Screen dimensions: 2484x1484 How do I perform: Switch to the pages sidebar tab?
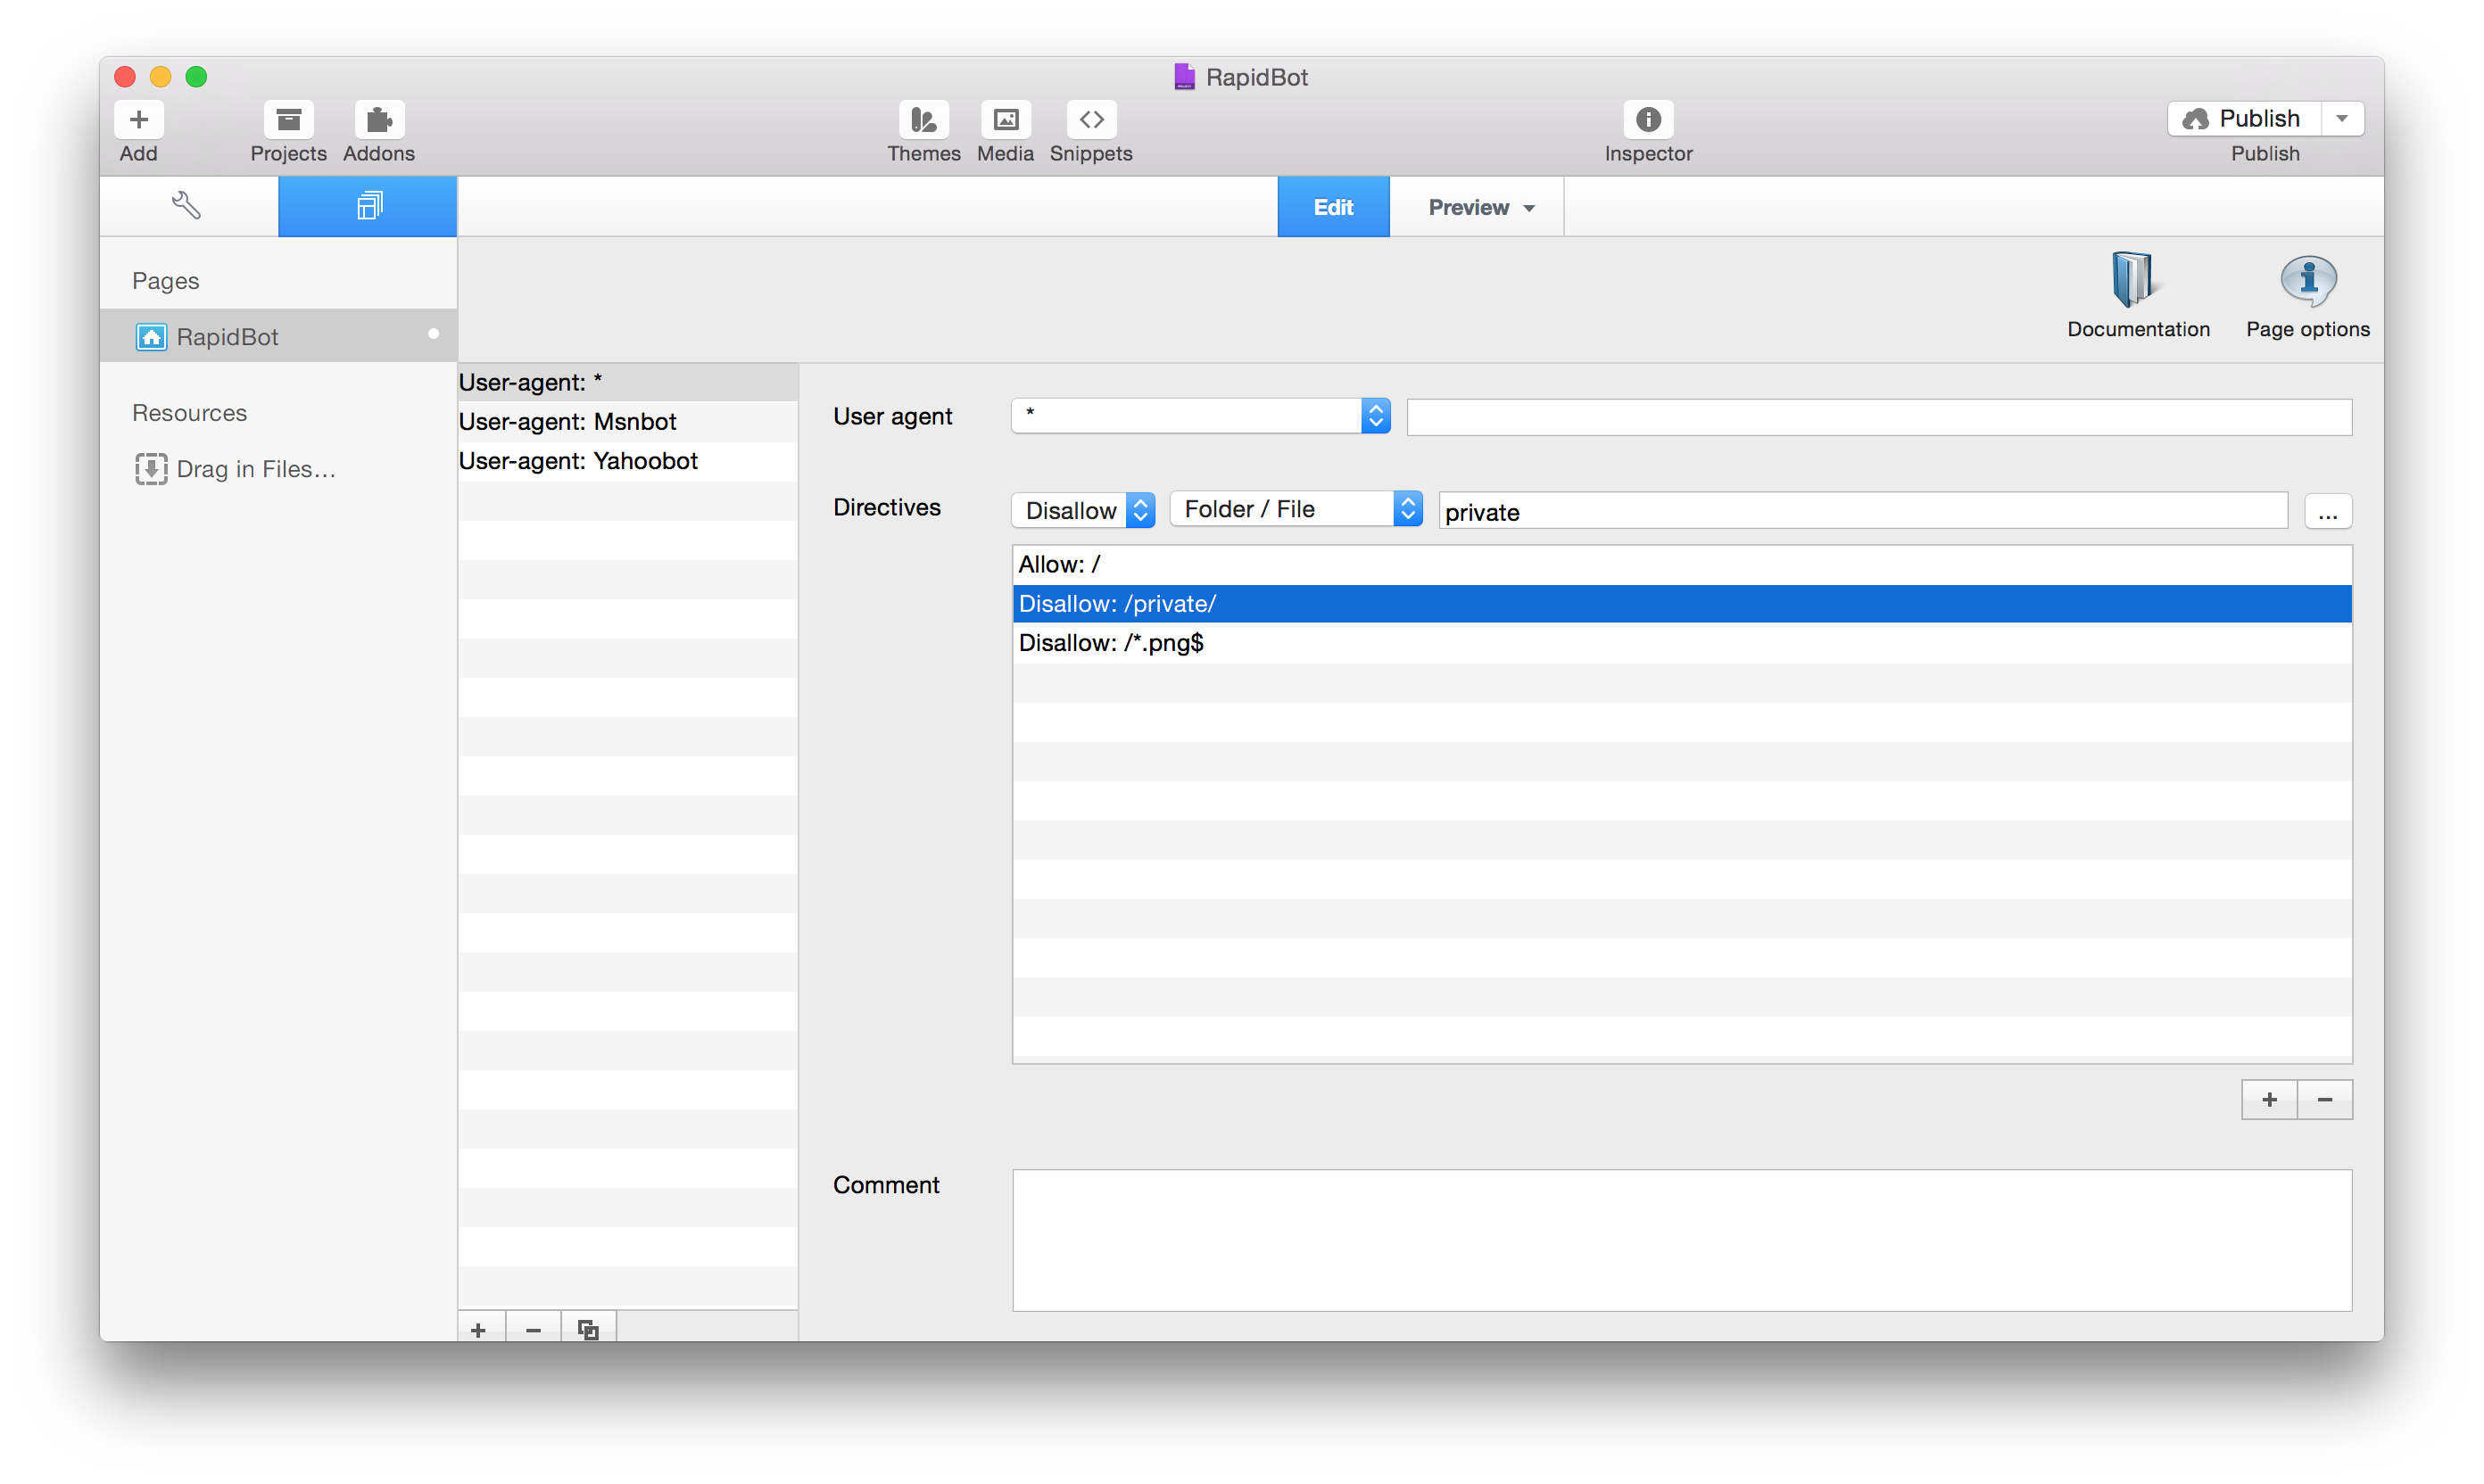pos(367,206)
